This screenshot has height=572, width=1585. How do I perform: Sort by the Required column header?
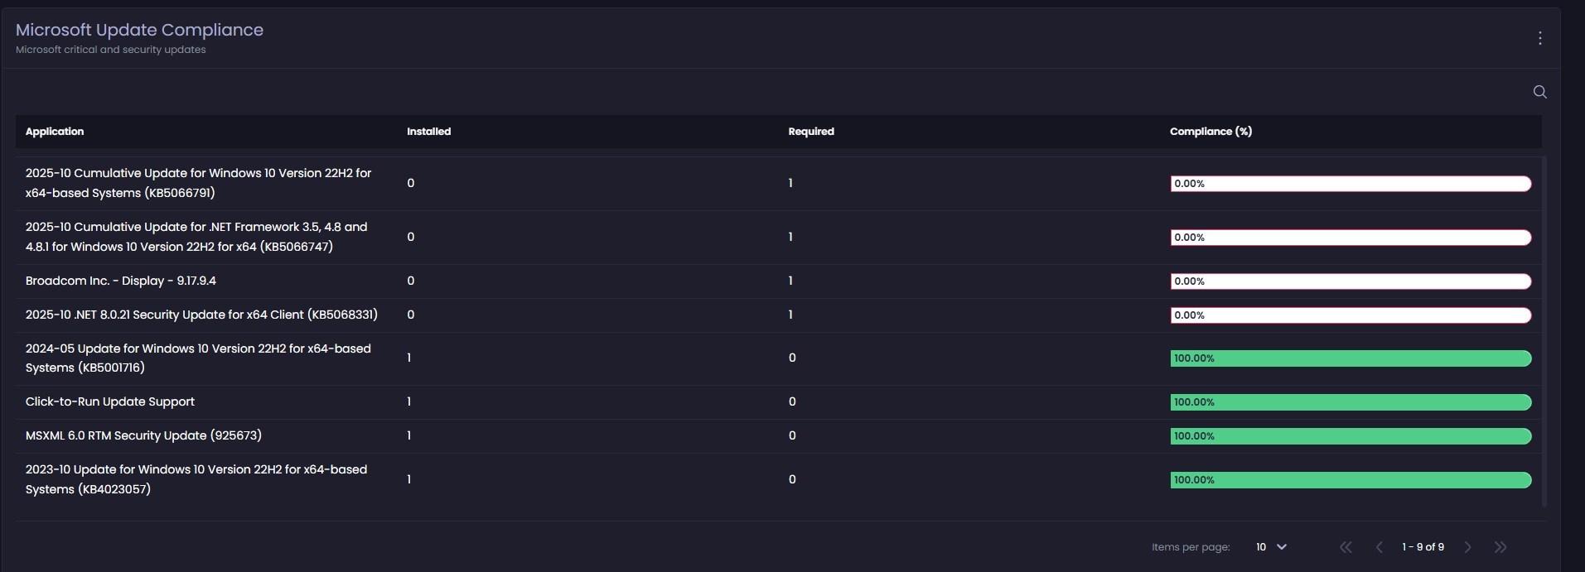click(810, 132)
